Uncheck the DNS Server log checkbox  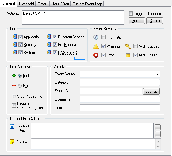click(x=55, y=53)
